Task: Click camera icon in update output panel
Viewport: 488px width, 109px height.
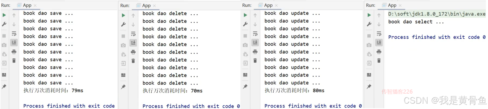Action: tap(245, 45)
